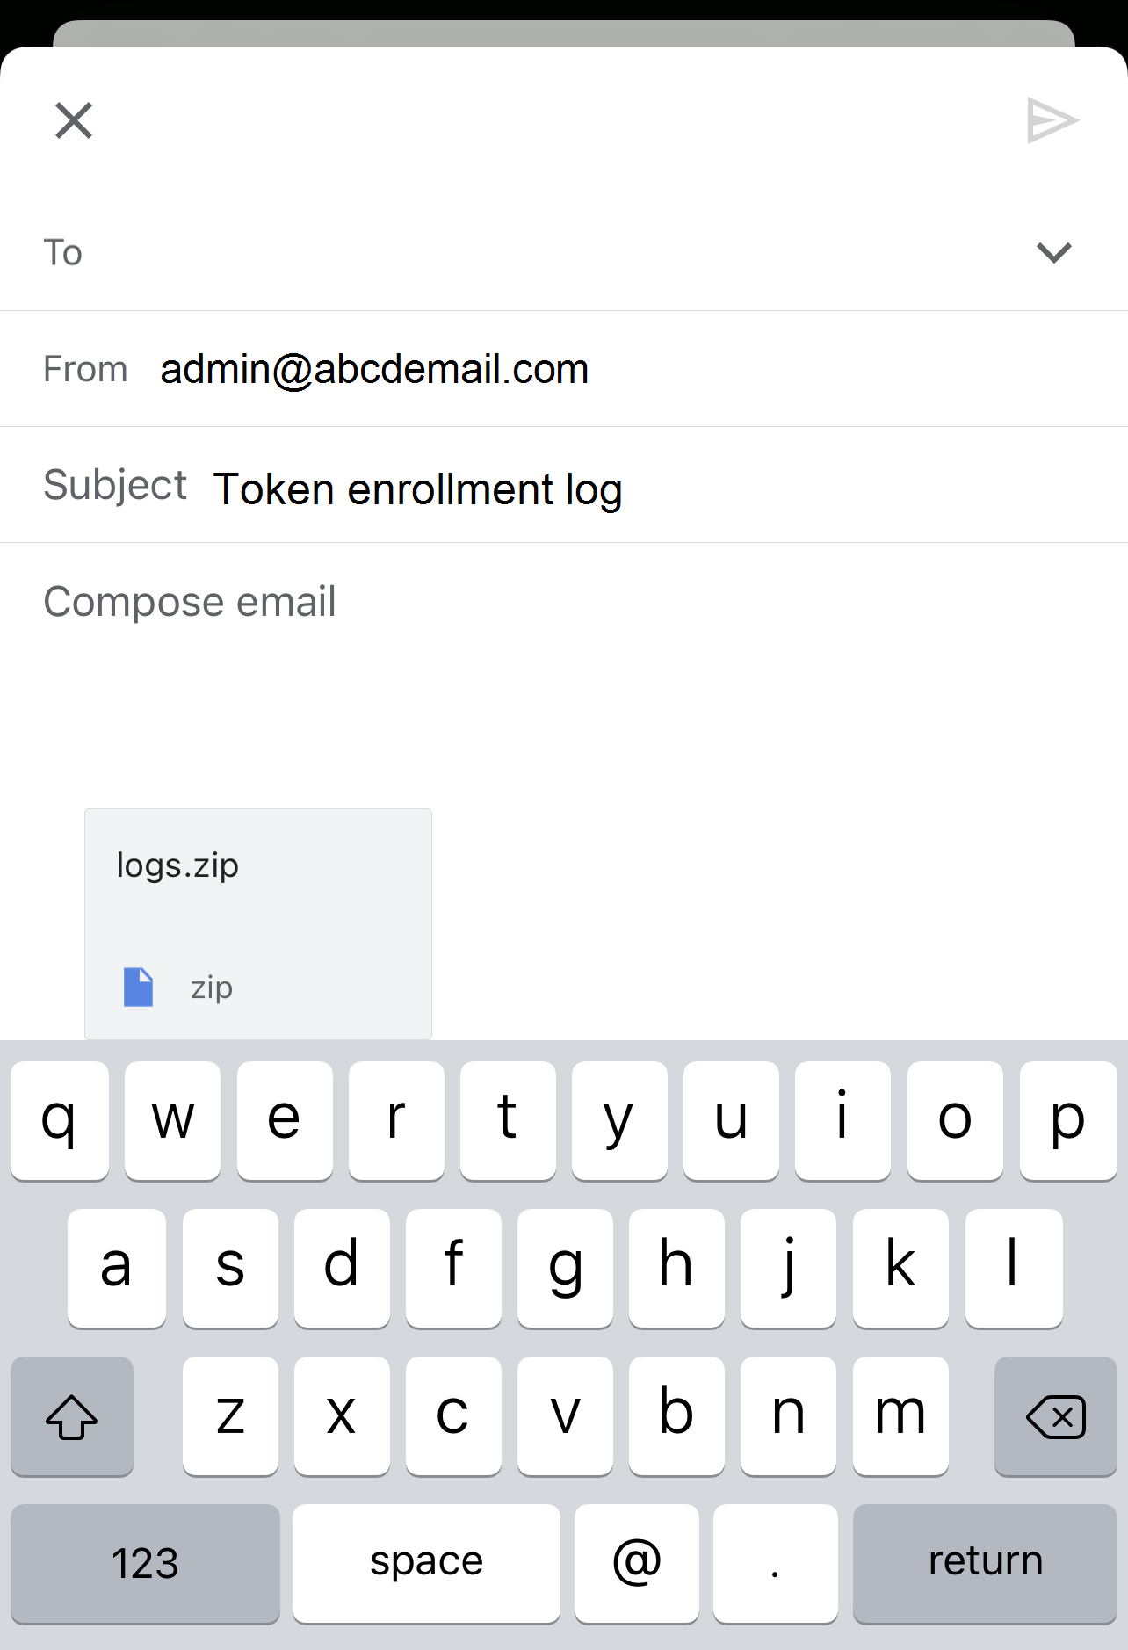Tap the letter p key
This screenshot has width=1128, height=1650.
click(x=1067, y=1120)
